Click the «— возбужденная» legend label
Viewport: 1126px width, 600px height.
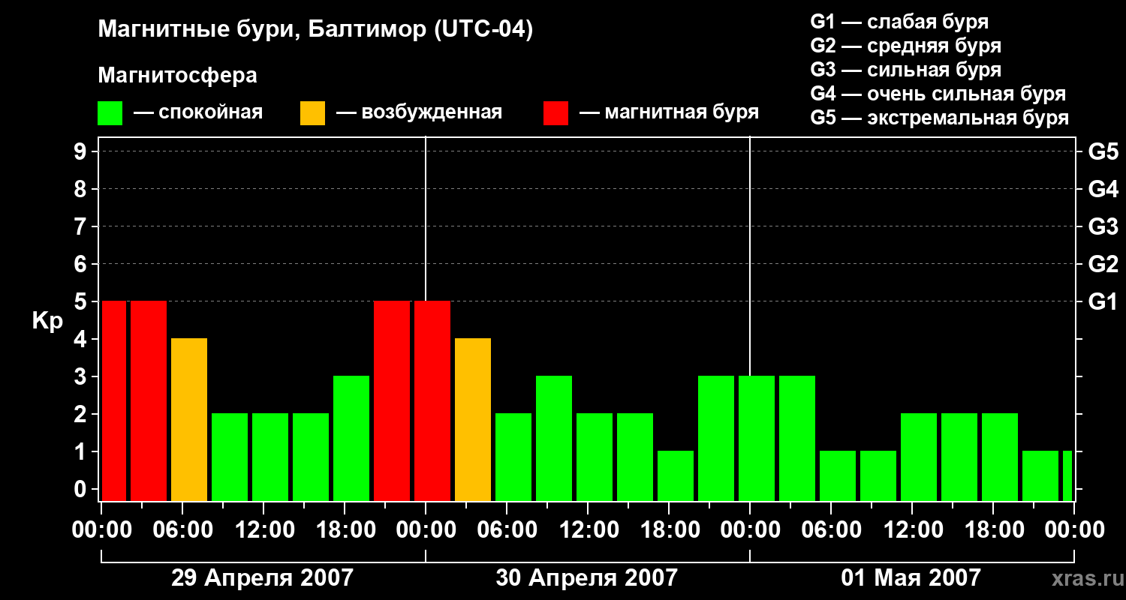click(x=419, y=113)
